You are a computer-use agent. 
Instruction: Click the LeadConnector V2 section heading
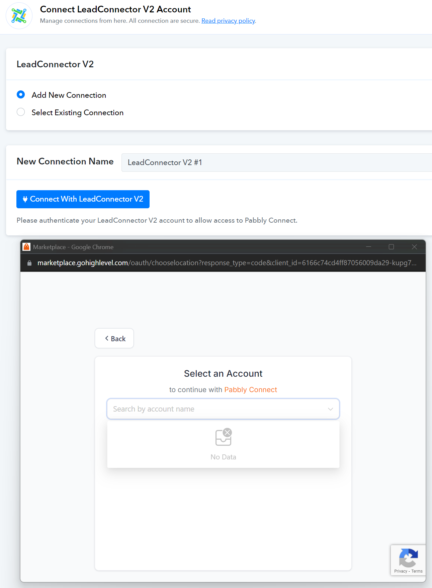tap(55, 64)
